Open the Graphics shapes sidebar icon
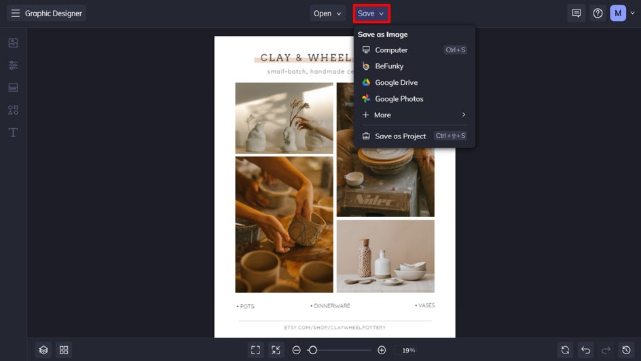This screenshot has width=641, height=361. point(13,110)
